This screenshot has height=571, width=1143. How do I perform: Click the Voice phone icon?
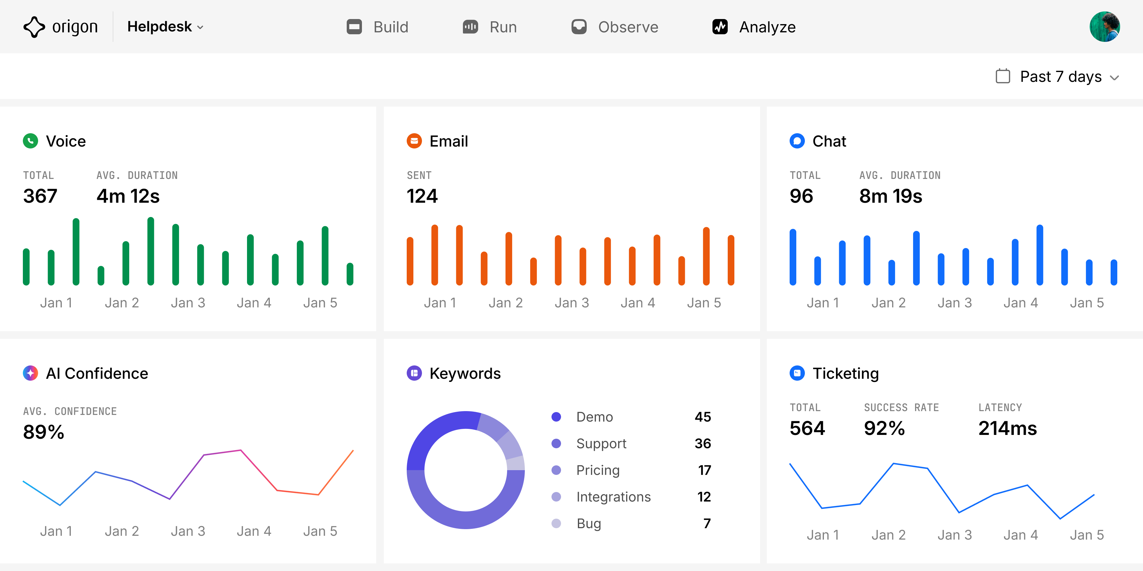click(30, 141)
